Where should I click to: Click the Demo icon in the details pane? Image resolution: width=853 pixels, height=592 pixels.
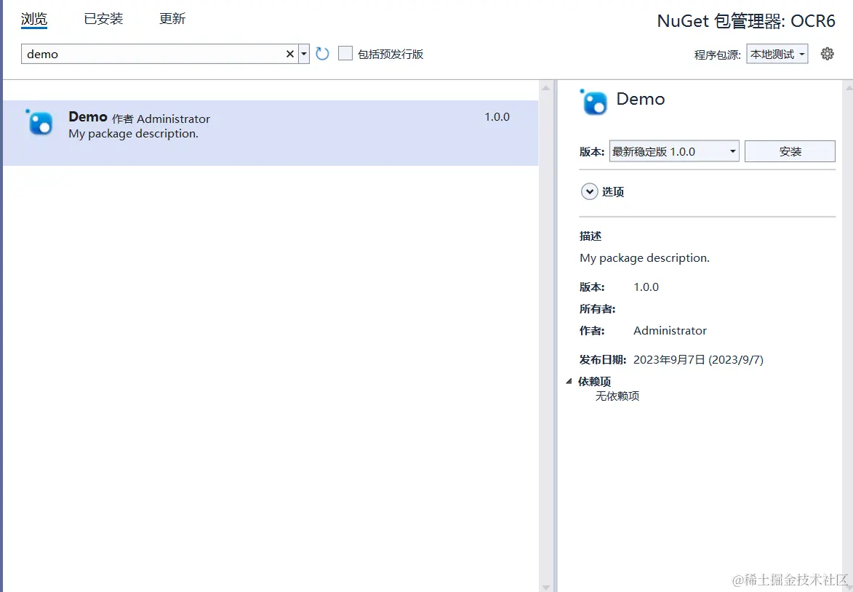click(x=593, y=102)
